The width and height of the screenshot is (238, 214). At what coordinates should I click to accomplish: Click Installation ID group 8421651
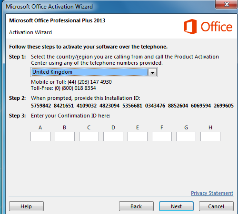64,106
